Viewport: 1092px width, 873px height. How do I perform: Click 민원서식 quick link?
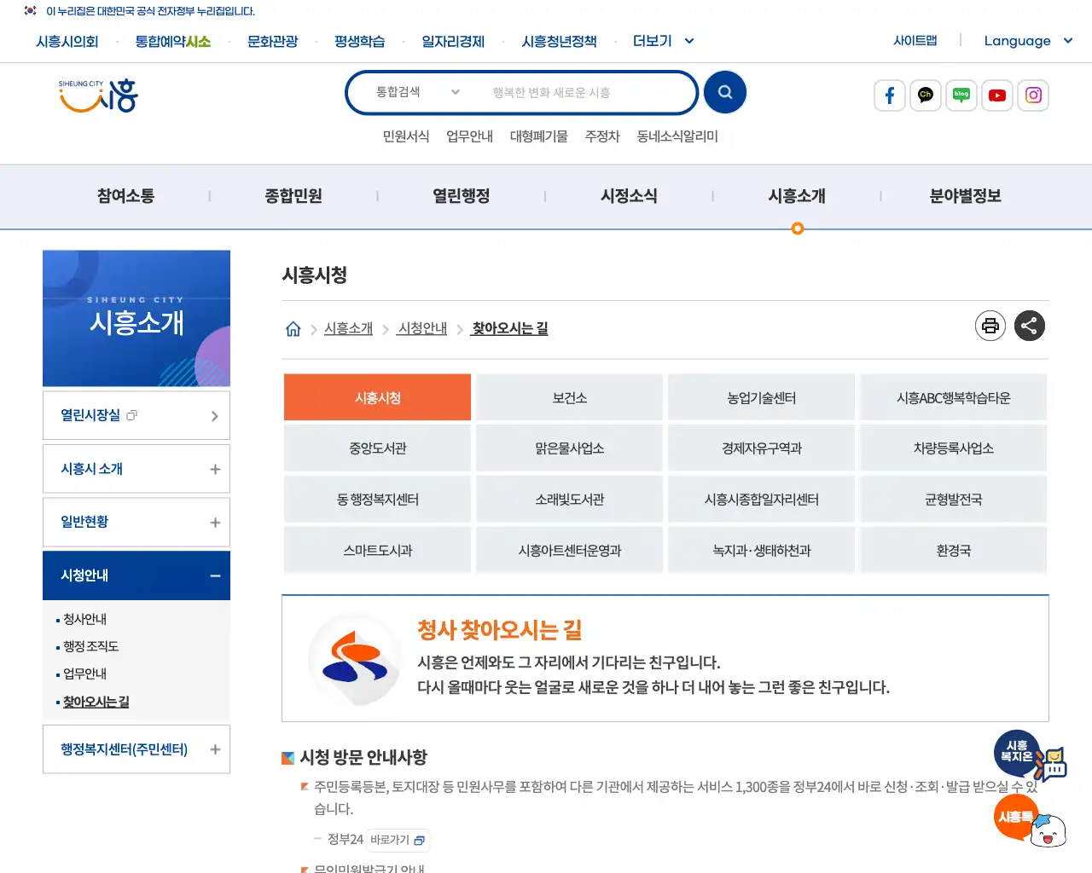406,136
